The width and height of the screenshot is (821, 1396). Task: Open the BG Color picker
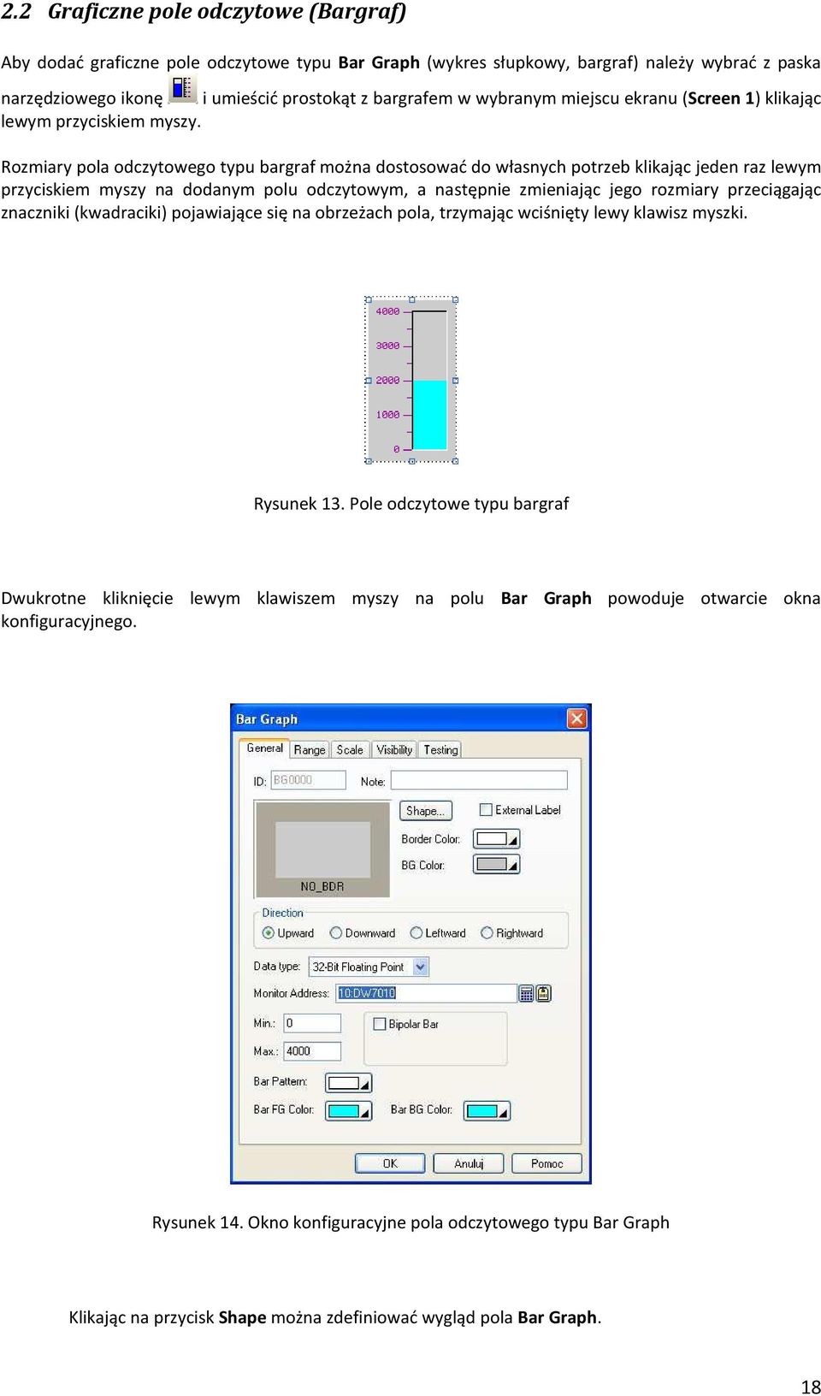pos(497,865)
